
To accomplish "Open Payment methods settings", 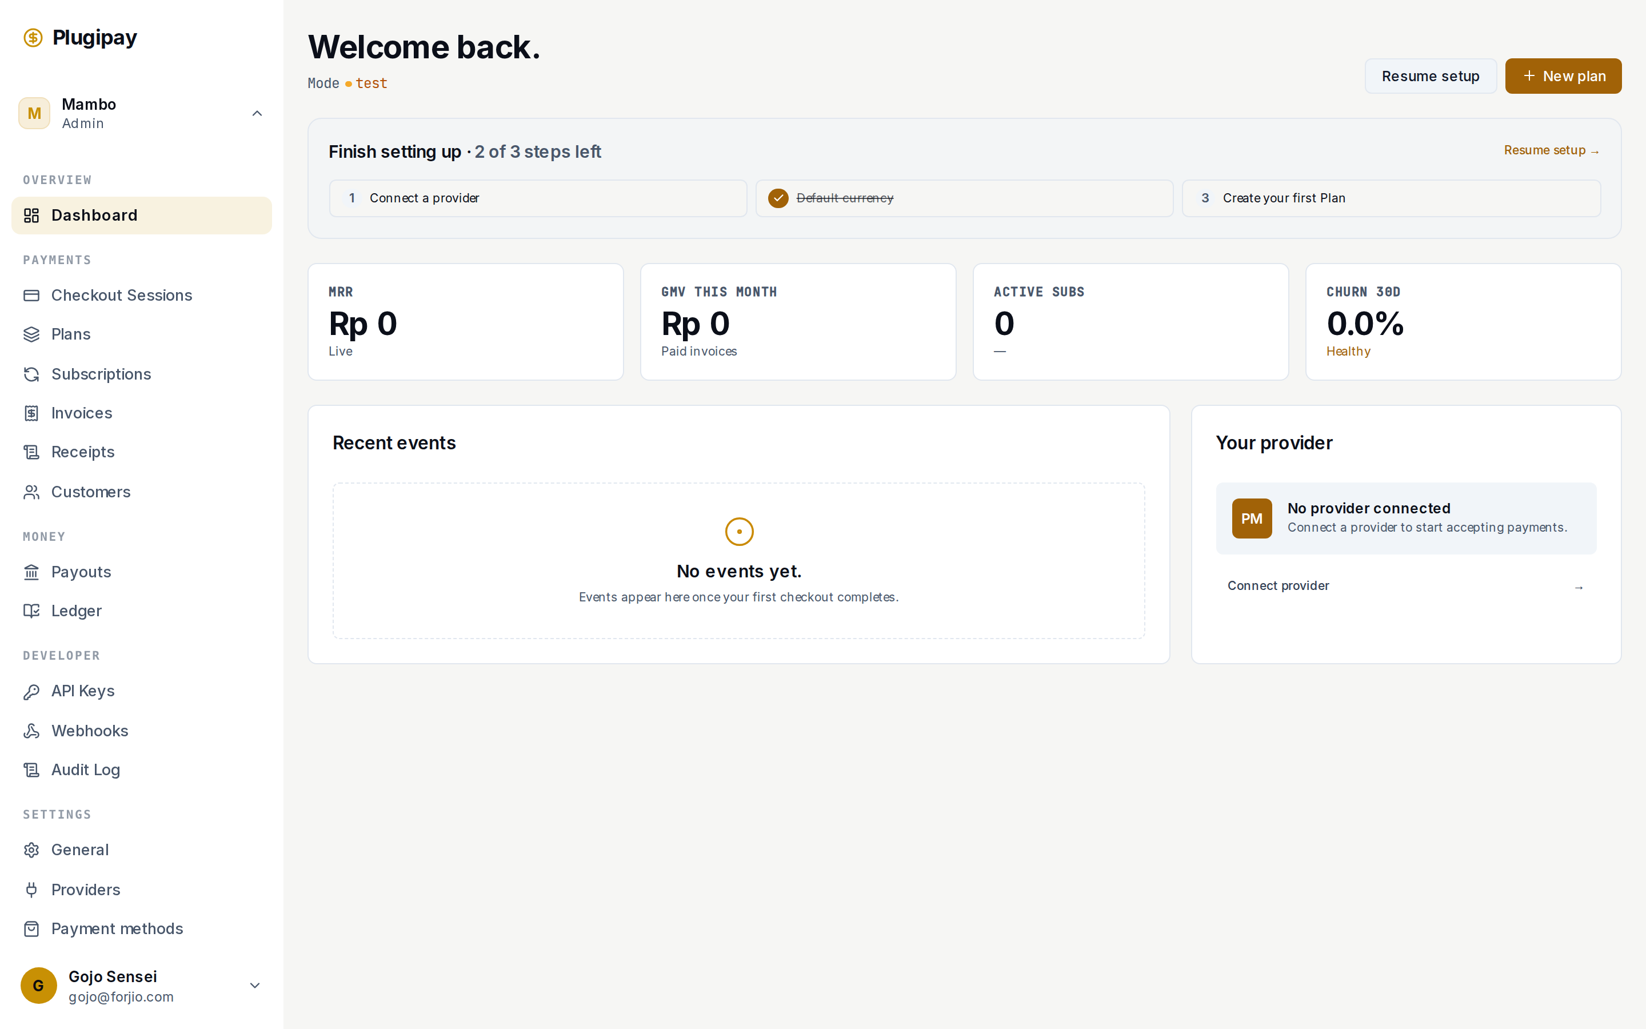I will coord(142,929).
